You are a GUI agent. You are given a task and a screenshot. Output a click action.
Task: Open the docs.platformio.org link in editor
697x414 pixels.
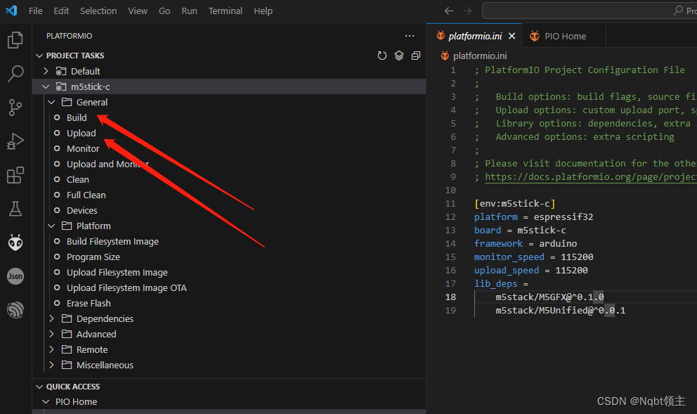point(591,177)
